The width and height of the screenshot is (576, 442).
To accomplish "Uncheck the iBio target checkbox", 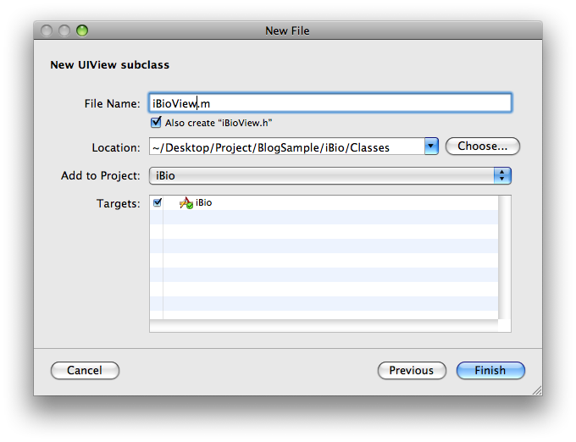I will [158, 202].
